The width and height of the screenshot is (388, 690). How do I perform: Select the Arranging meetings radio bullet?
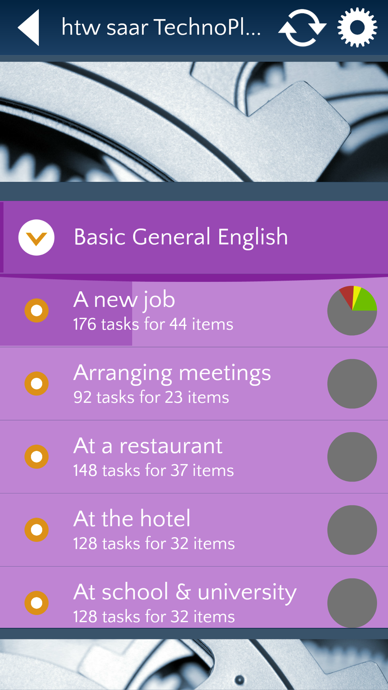click(36, 383)
